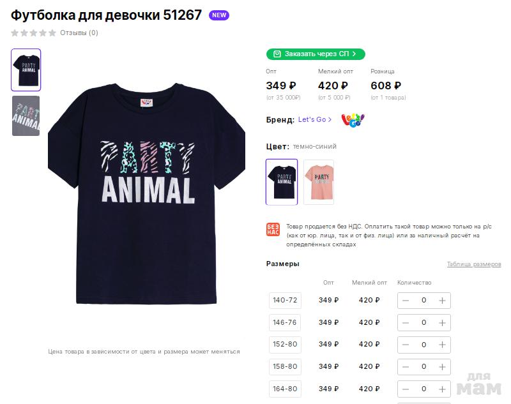Select the dark blue color swatch

coord(282,182)
